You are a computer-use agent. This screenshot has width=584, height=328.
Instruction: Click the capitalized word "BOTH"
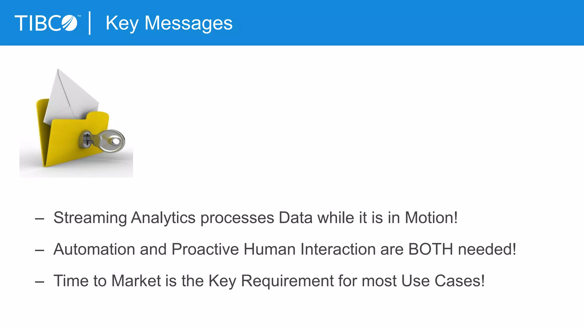coord(431,249)
